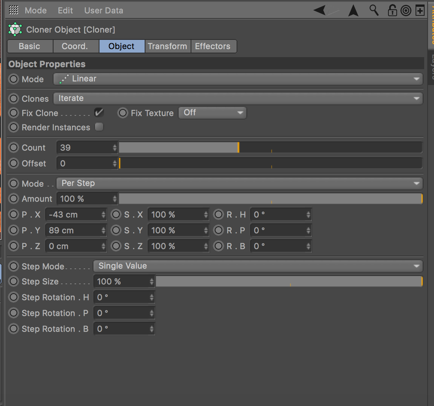Toggle keyframe circle for Step Mode
The image size is (434, 406).
point(13,266)
